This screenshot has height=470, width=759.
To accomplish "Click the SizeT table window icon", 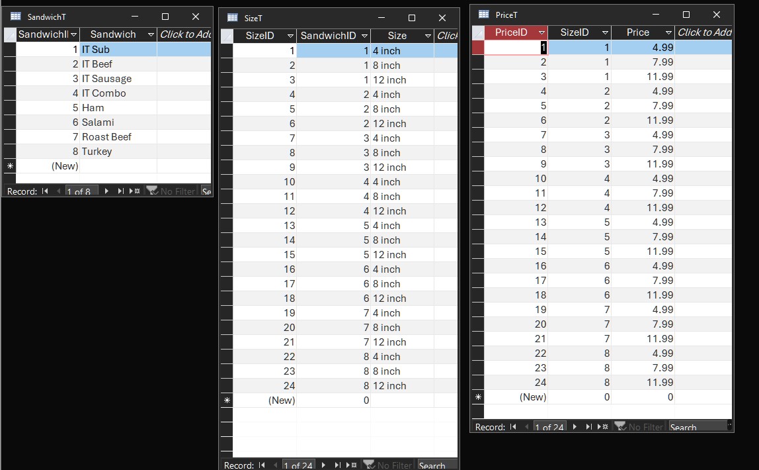I will tap(233, 18).
